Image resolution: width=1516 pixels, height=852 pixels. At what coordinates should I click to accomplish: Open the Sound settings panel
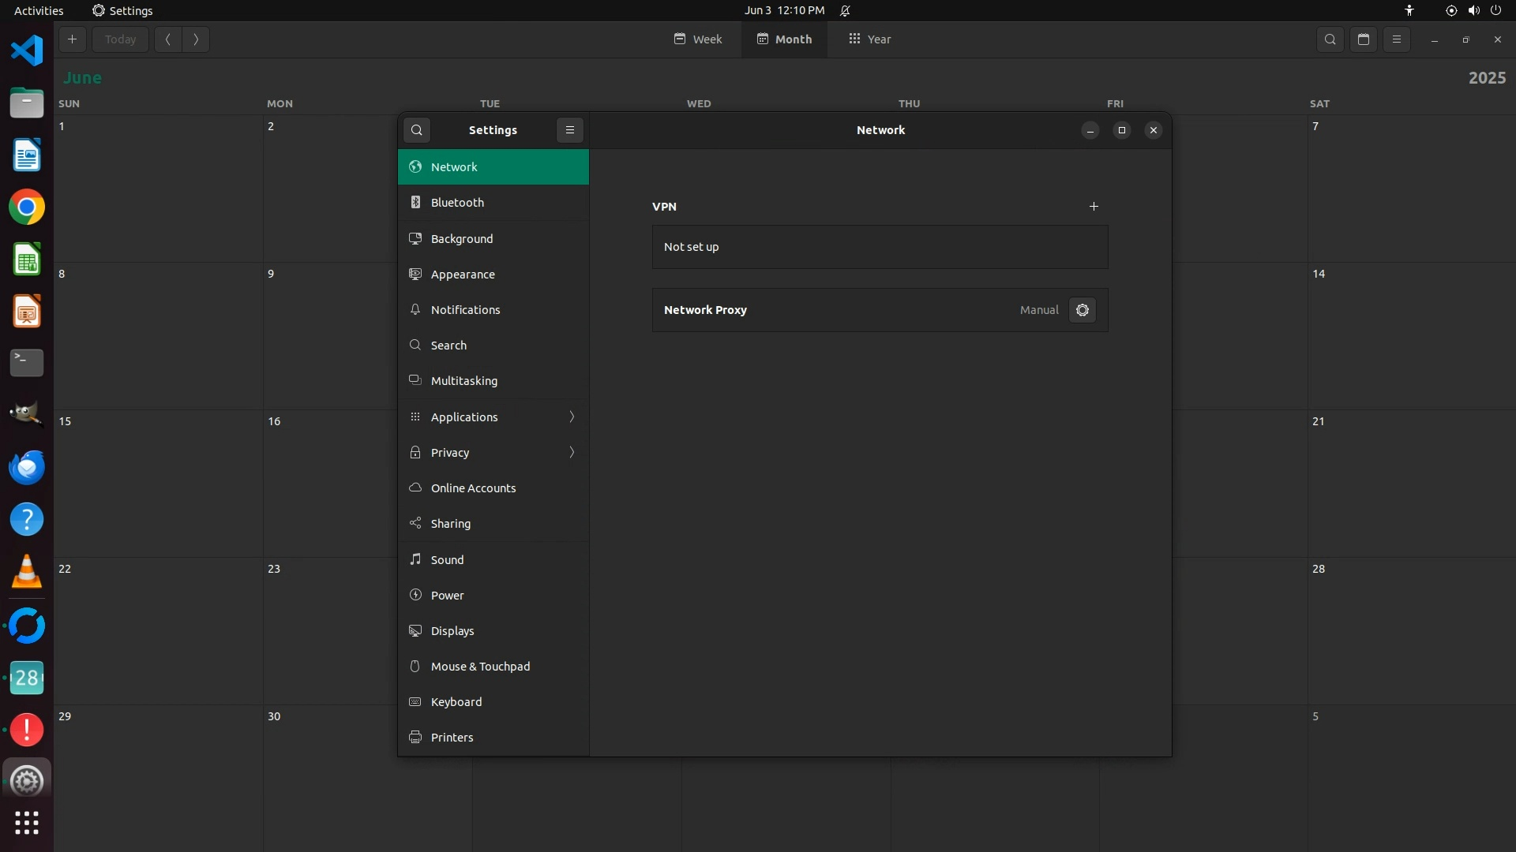pos(493,559)
